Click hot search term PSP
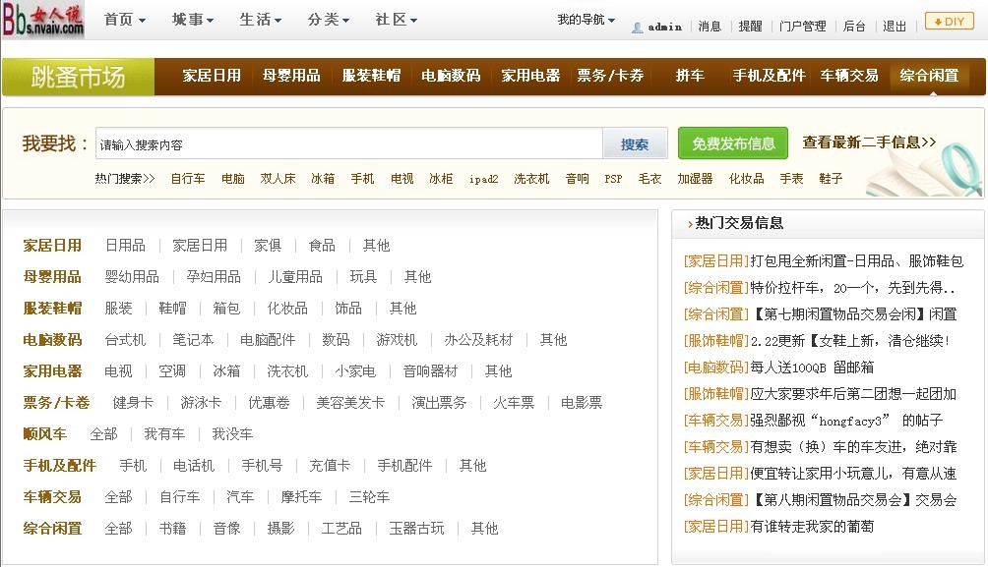Image resolution: width=988 pixels, height=567 pixels. [x=613, y=179]
